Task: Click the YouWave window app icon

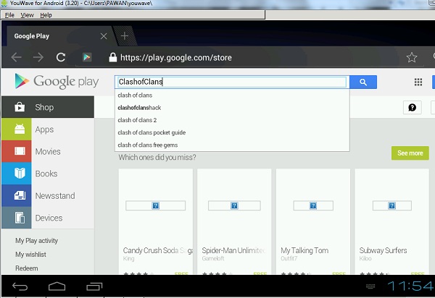Action: (4, 4)
